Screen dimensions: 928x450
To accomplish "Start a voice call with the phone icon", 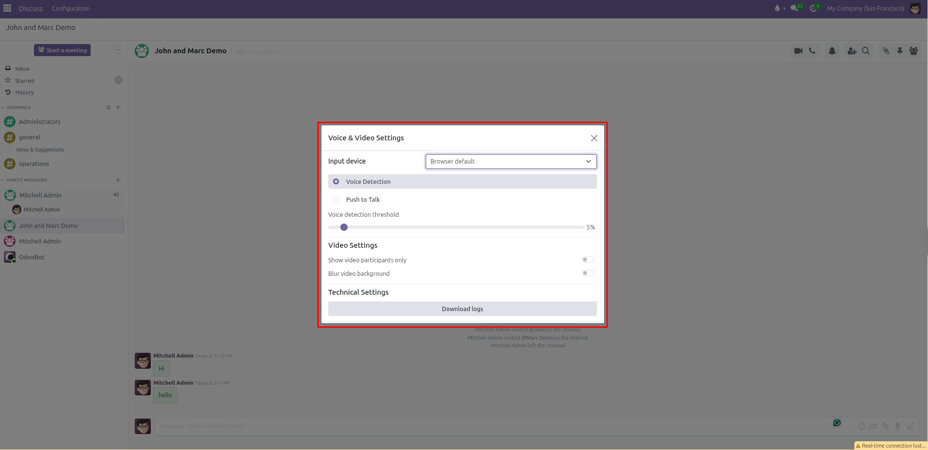I will [812, 51].
